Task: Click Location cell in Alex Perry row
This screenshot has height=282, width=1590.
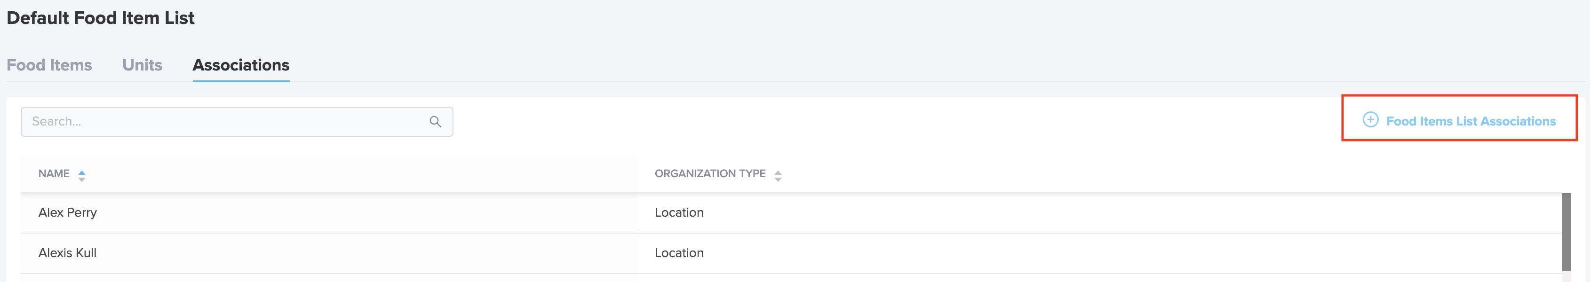Action: (679, 212)
